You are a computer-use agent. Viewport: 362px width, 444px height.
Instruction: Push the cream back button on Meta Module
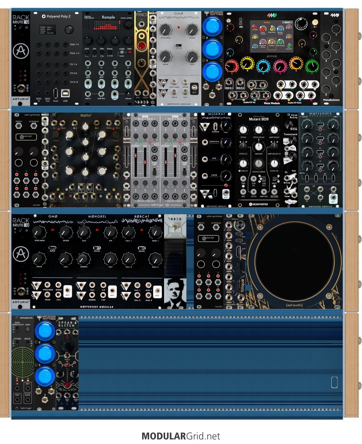click(x=315, y=22)
